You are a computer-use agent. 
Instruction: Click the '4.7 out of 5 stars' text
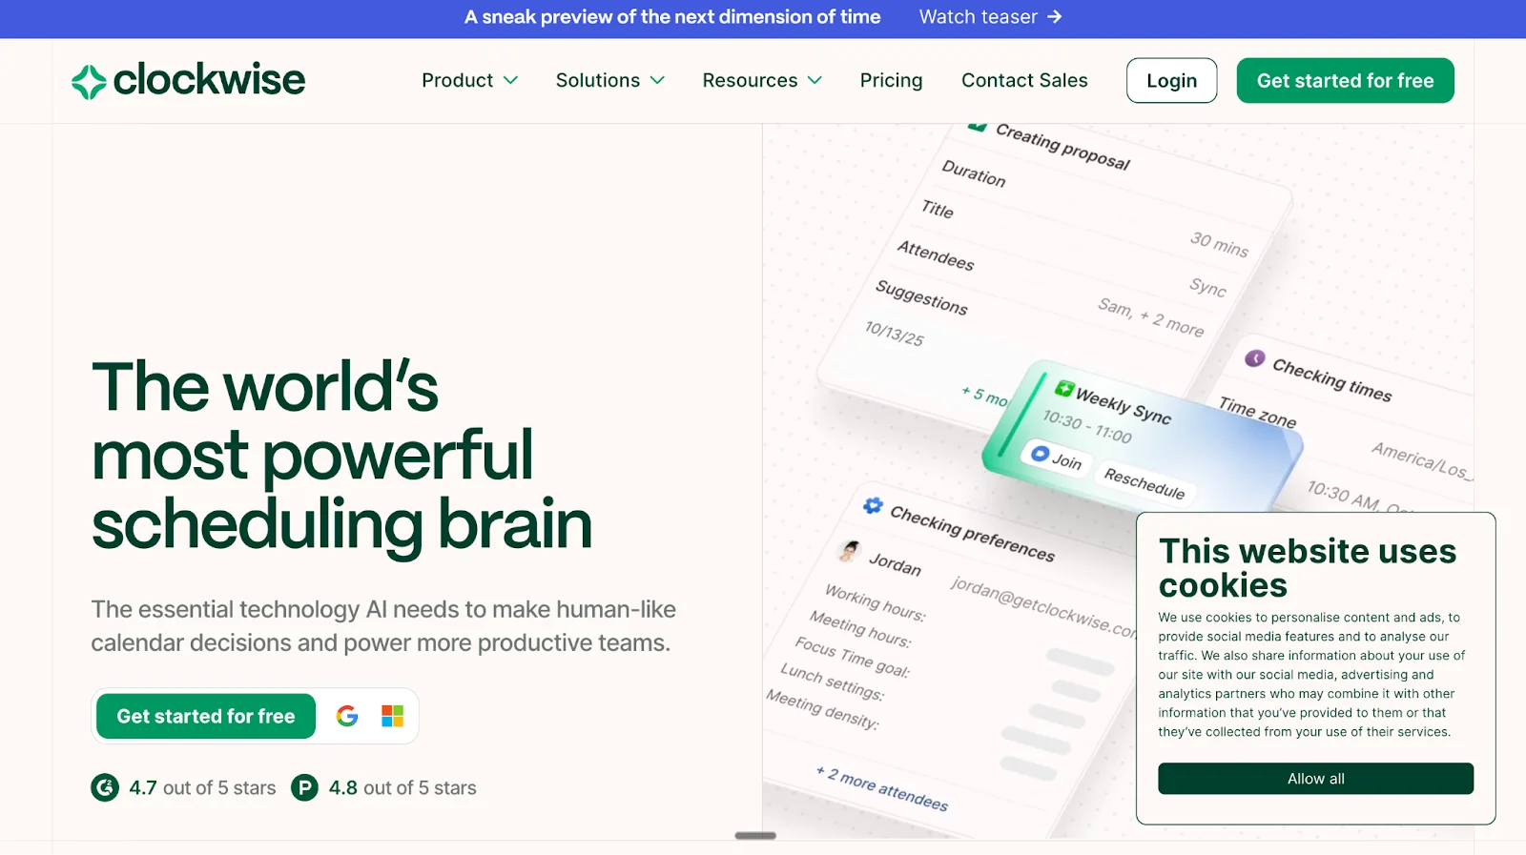pyautogui.click(x=202, y=787)
